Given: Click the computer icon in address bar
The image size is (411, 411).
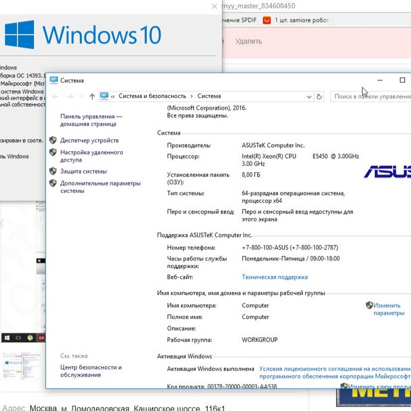Looking at the screenshot, I should tap(104, 96).
